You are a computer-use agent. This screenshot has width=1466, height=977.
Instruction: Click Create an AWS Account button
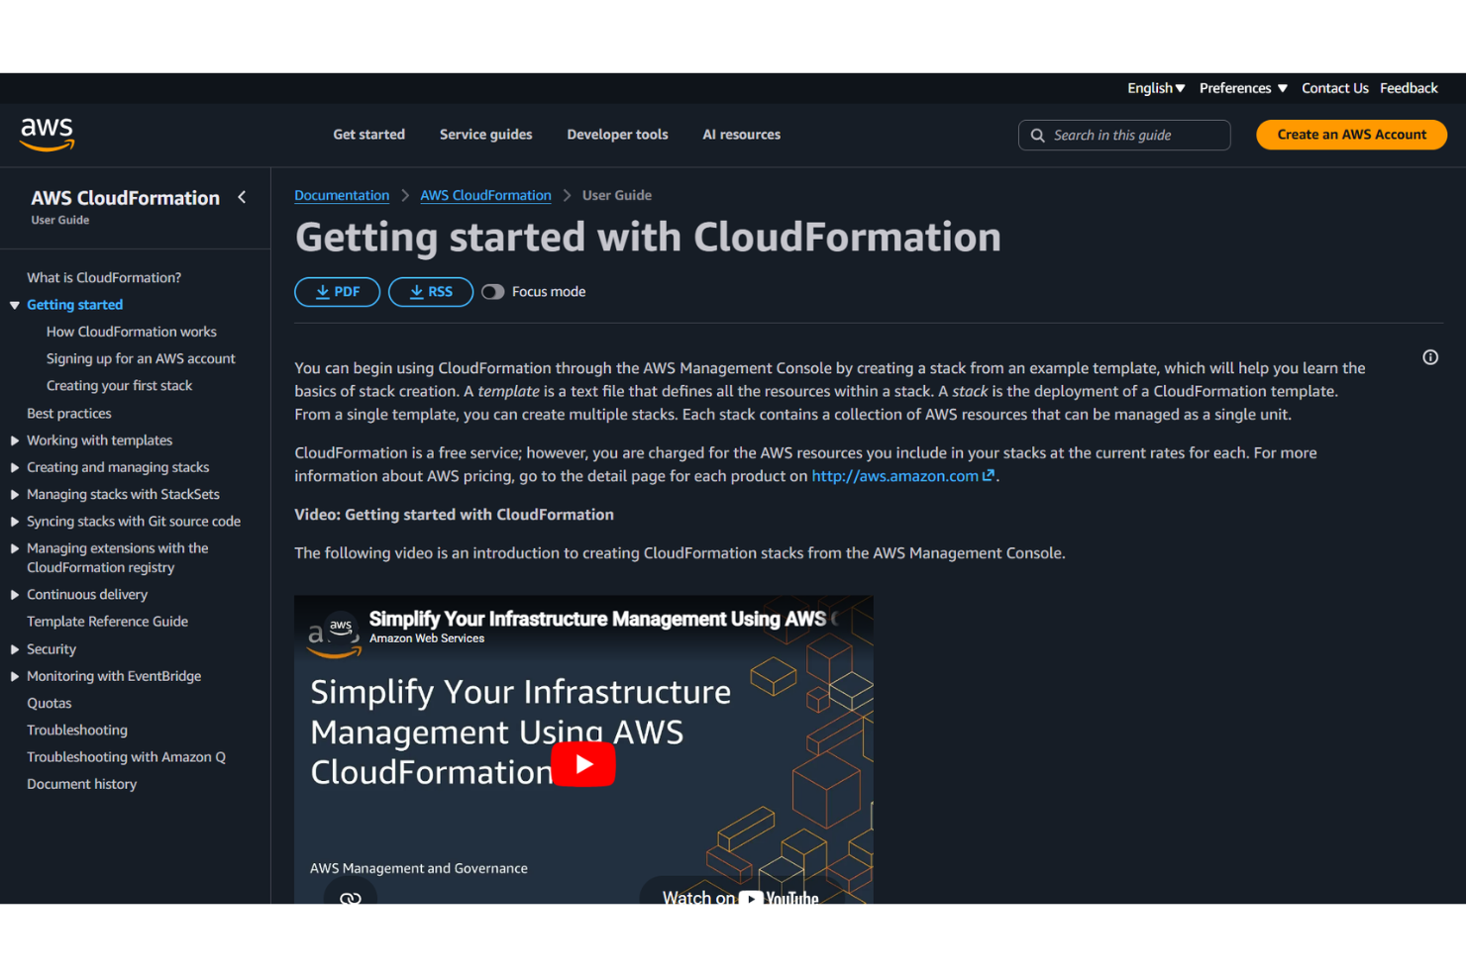[x=1351, y=135]
